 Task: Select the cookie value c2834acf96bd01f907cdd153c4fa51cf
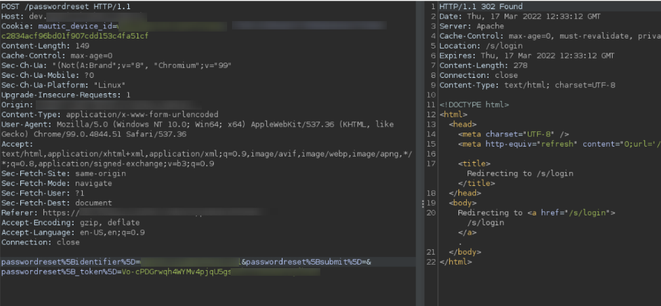point(75,36)
